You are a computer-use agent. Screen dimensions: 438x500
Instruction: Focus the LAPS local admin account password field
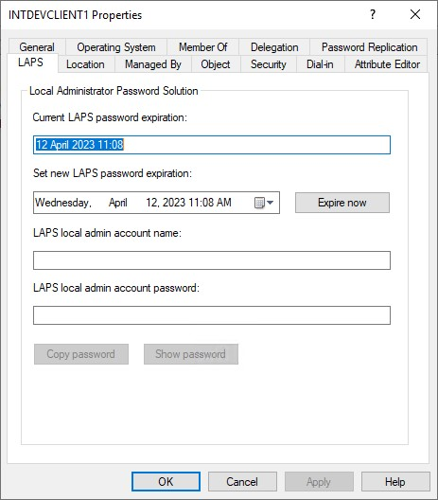tap(212, 315)
